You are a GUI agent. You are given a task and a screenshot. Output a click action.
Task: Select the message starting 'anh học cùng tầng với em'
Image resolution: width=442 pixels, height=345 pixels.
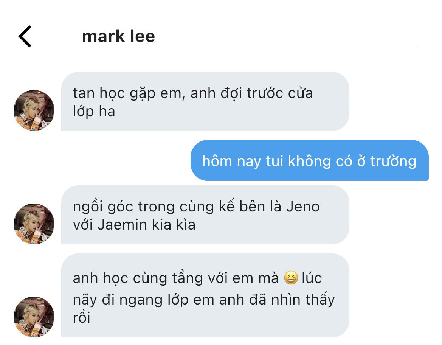pyautogui.click(x=205, y=295)
